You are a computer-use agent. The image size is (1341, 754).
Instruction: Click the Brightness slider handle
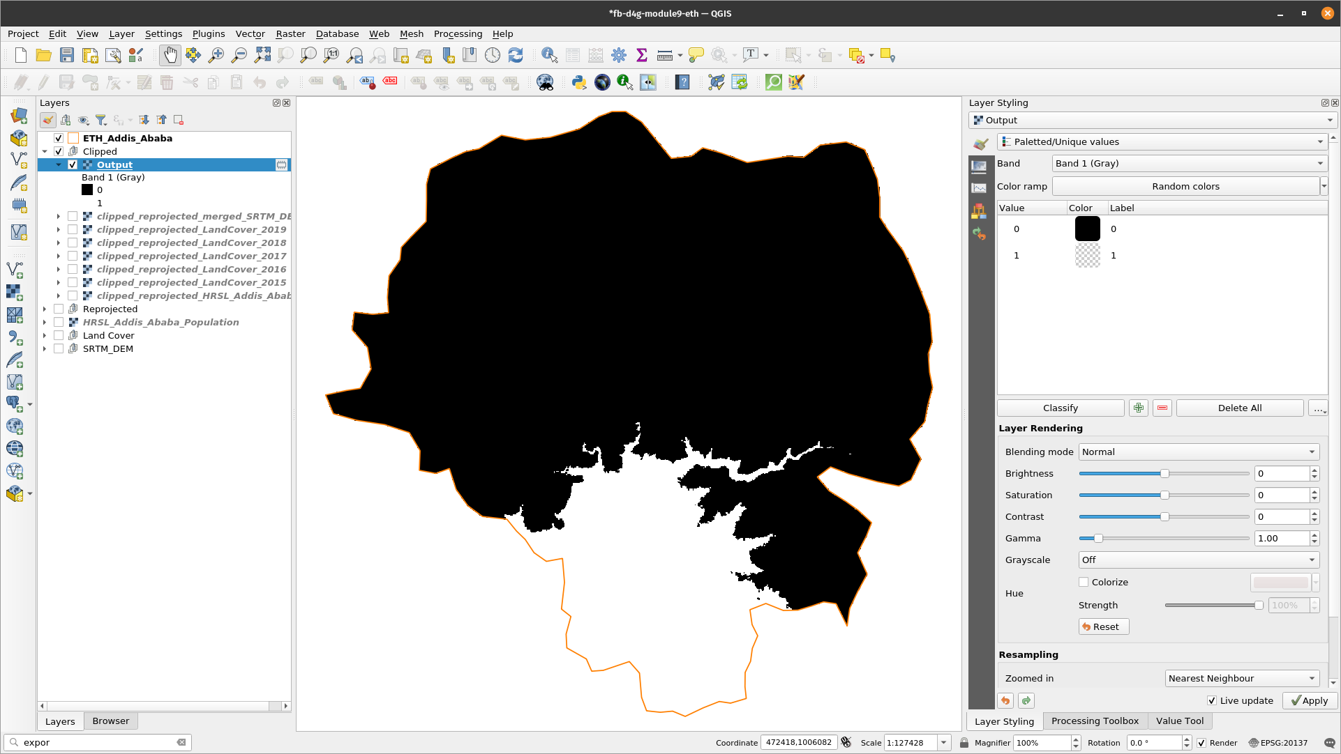pyautogui.click(x=1164, y=474)
